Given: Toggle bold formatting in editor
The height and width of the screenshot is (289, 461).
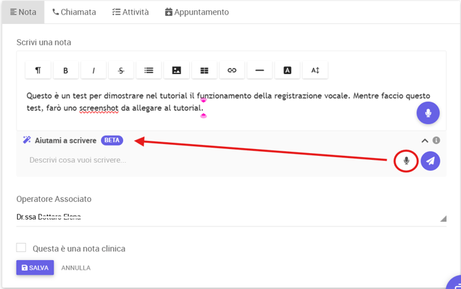Looking at the screenshot, I should pyautogui.click(x=65, y=70).
